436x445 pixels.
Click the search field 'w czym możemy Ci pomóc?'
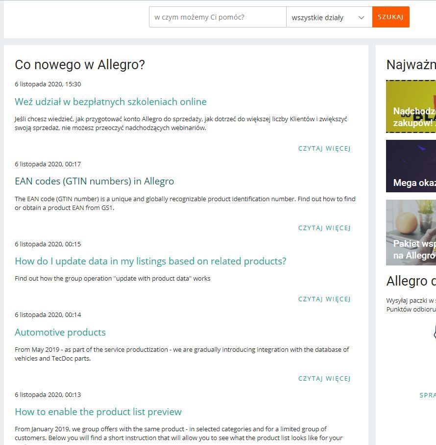(217, 17)
